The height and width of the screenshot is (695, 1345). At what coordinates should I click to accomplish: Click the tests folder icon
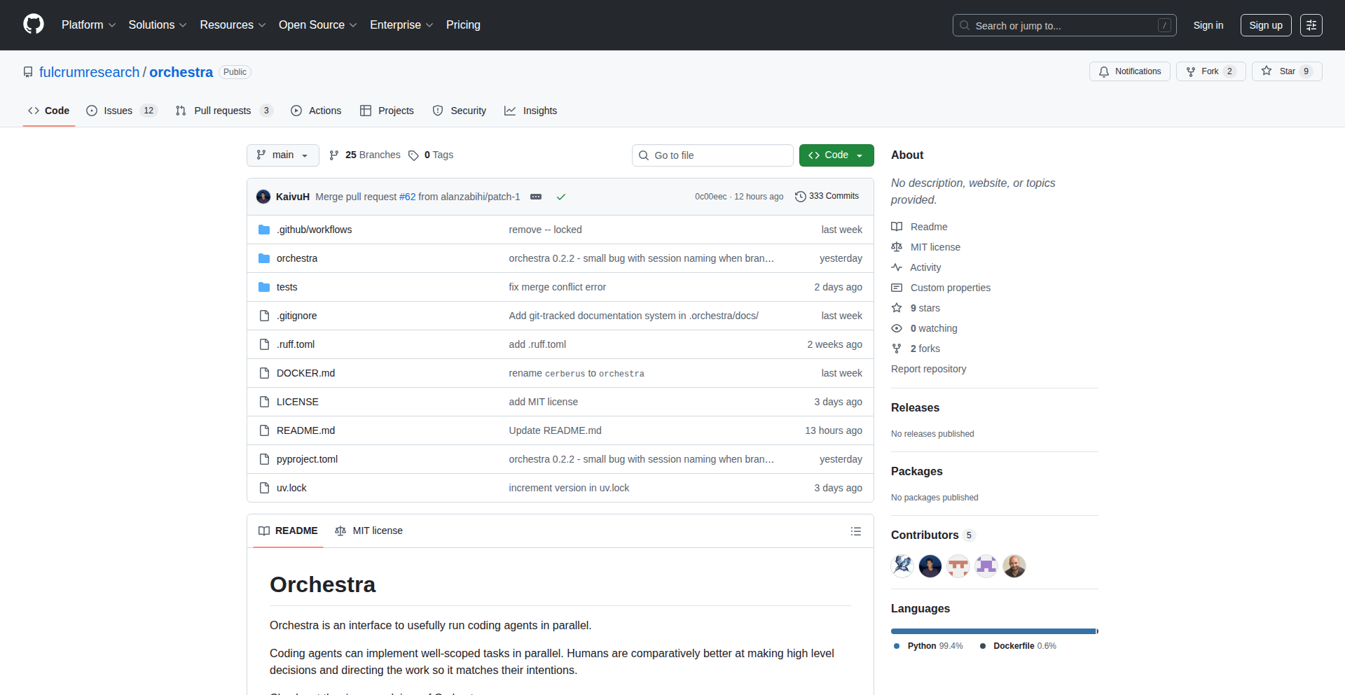264,287
